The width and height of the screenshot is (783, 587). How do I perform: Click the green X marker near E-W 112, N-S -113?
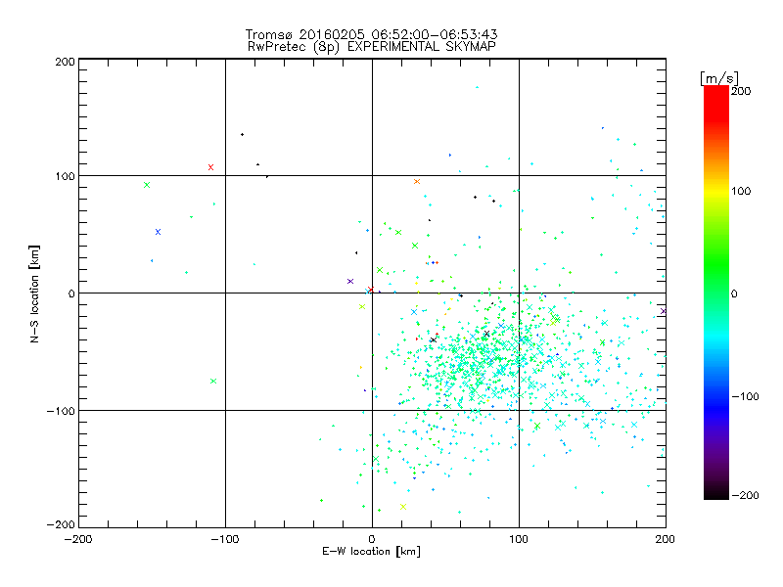[537, 427]
